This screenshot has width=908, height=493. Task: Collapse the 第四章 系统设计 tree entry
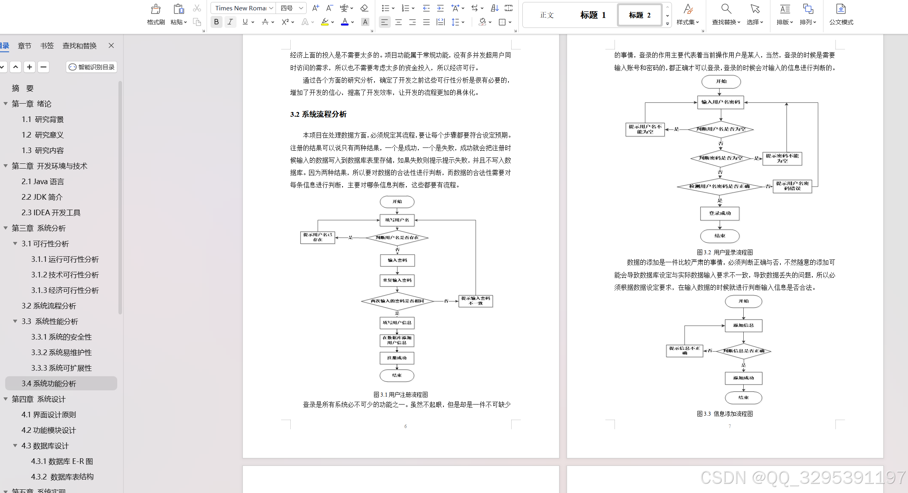pyautogui.click(x=5, y=399)
